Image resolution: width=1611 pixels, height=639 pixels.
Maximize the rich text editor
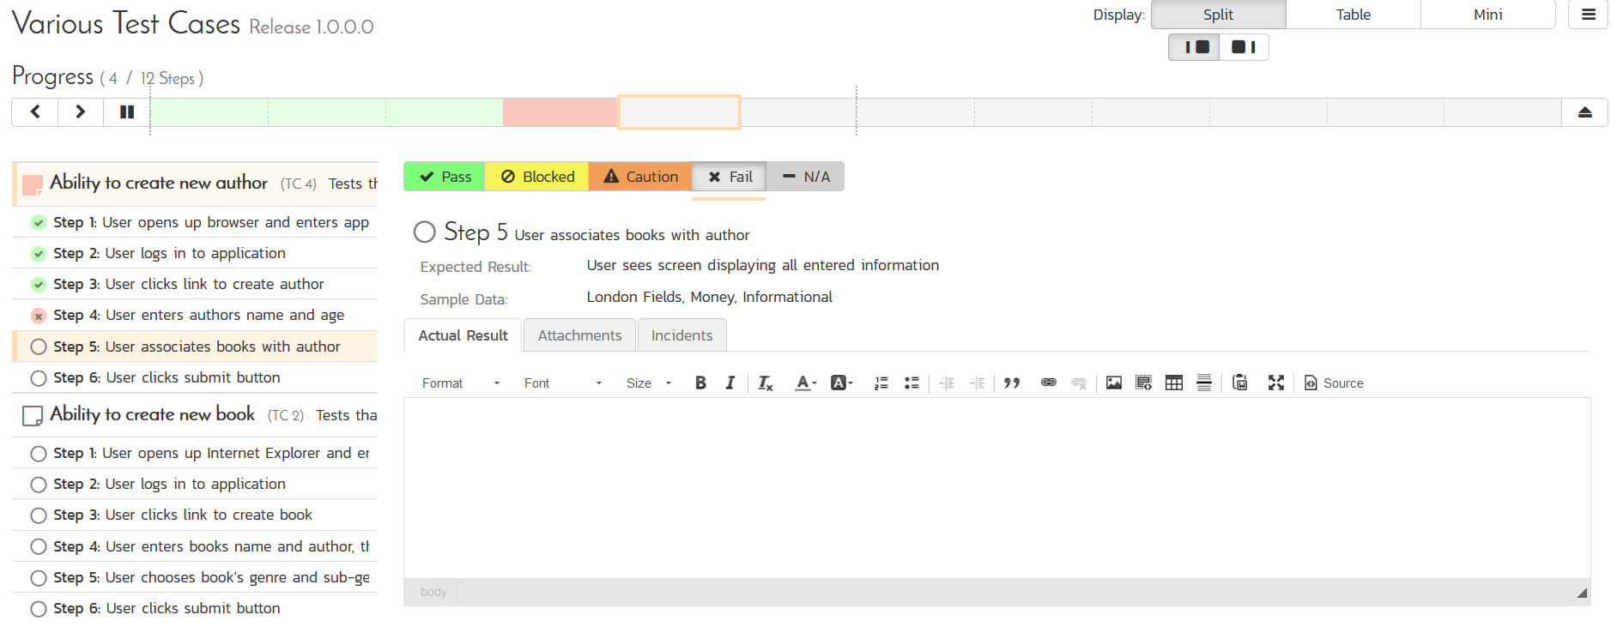coord(1275,383)
